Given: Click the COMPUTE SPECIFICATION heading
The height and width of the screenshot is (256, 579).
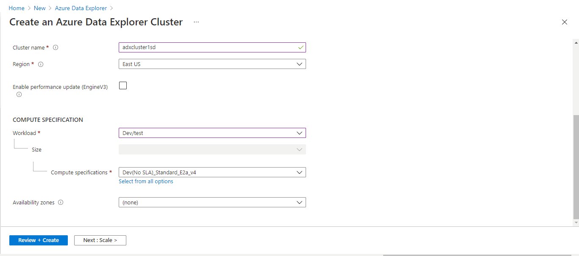Looking at the screenshot, I should pos(48,120).
